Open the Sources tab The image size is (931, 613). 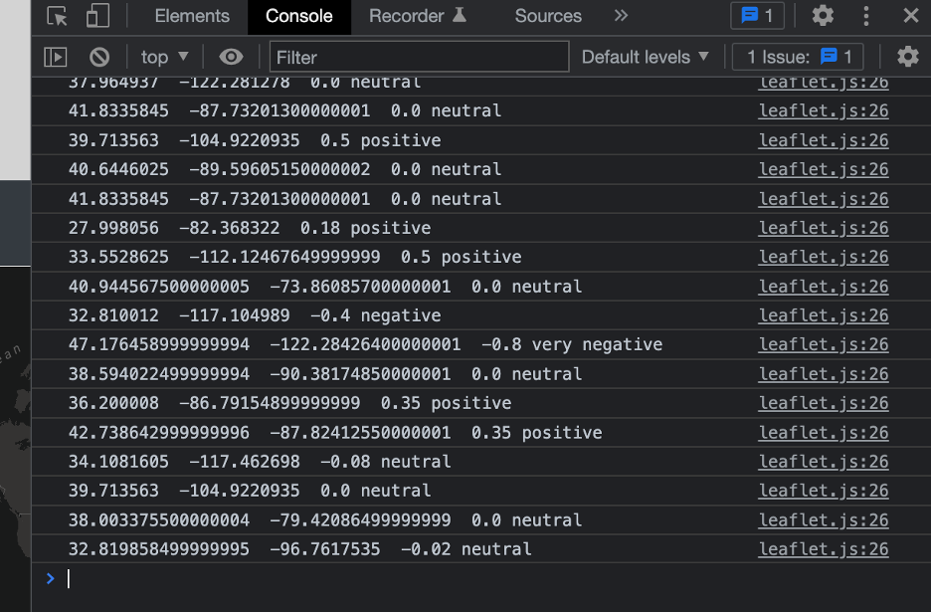coord(548,16)
